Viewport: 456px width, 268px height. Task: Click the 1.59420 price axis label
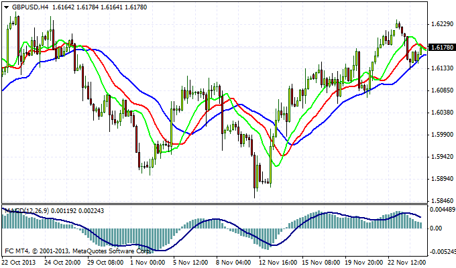[441, 157]
